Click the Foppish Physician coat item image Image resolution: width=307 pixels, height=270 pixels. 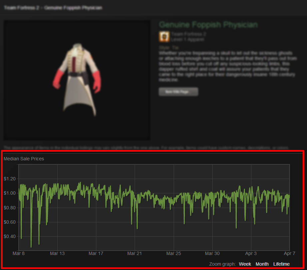click(x=77, y=80)
